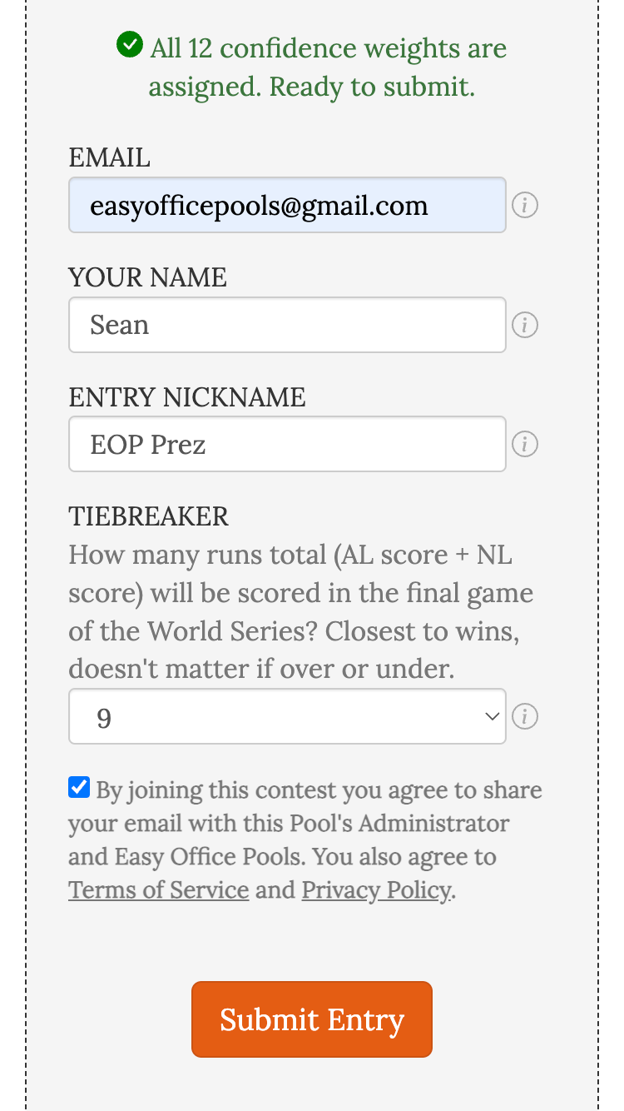The width and height of the screenshot is (624, 1111).
Task: View the Entry Nickname info tooltip icon
Action: point(525,444)
